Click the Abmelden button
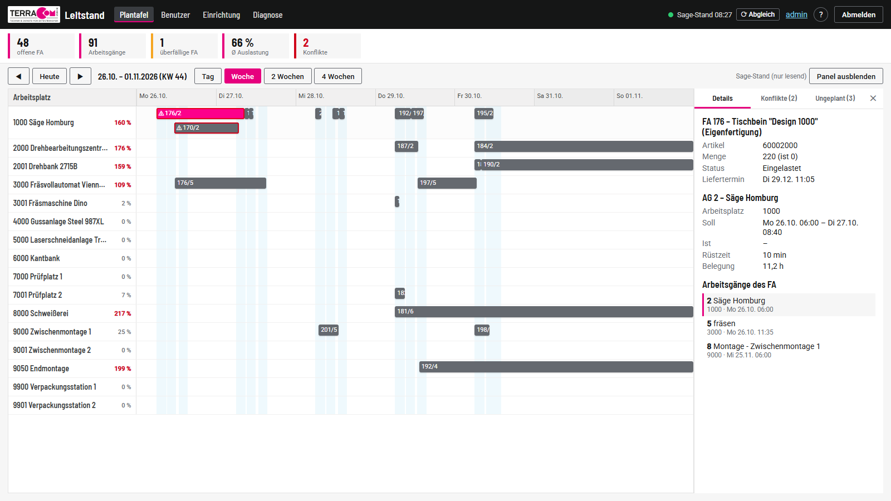Image resolution: width=891 pixels, height=501 pixels. click(x=859, y=14)
